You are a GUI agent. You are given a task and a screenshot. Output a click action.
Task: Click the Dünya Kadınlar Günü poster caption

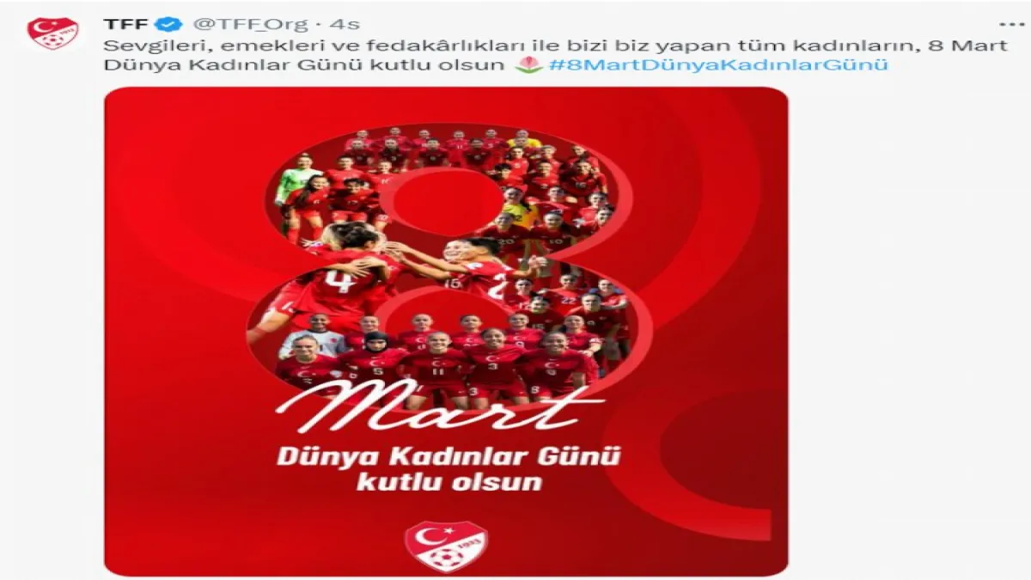[x=448, y=455]
